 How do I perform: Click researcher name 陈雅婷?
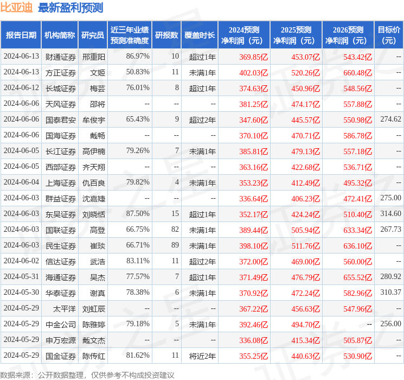coord(94,325)
